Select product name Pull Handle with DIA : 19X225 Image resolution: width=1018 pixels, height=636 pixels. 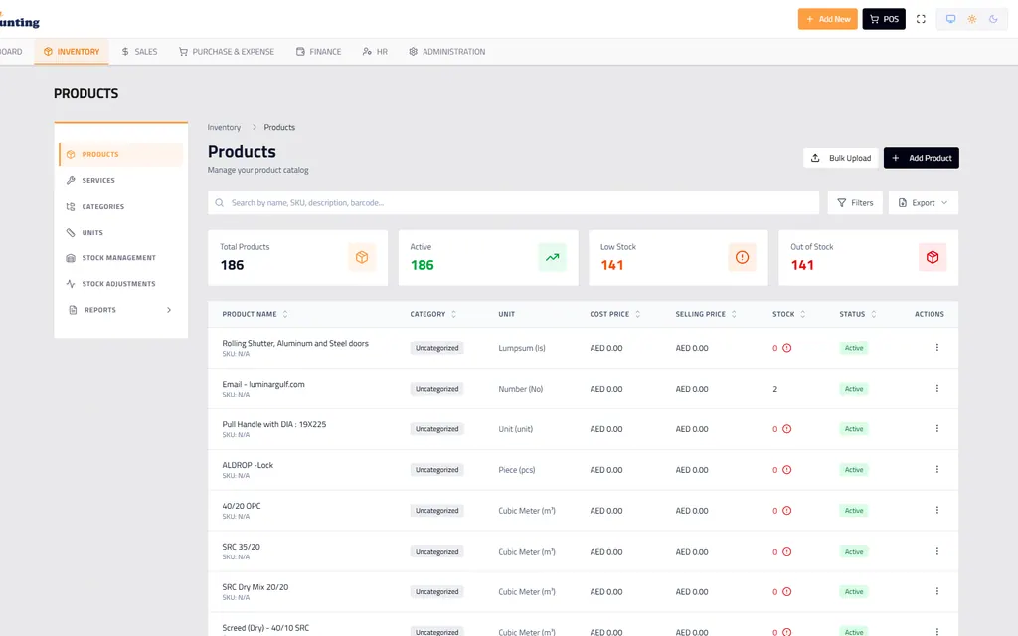coord(274,424)
